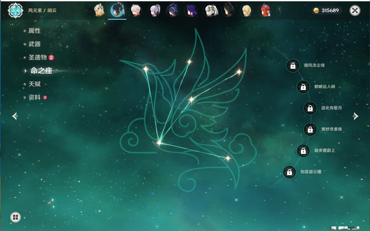Click the lock icon for 借风洗尘缘
The height and width of the screenshot is (231, 370).
tap(293, 66)
